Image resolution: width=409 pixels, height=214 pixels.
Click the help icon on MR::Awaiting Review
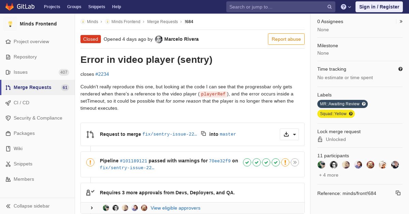click(x=364, y=104)
